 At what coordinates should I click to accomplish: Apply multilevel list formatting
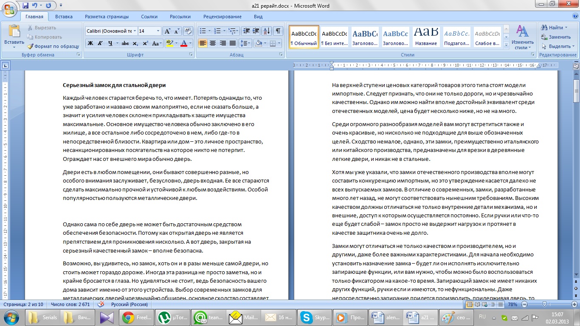[232, 31]
